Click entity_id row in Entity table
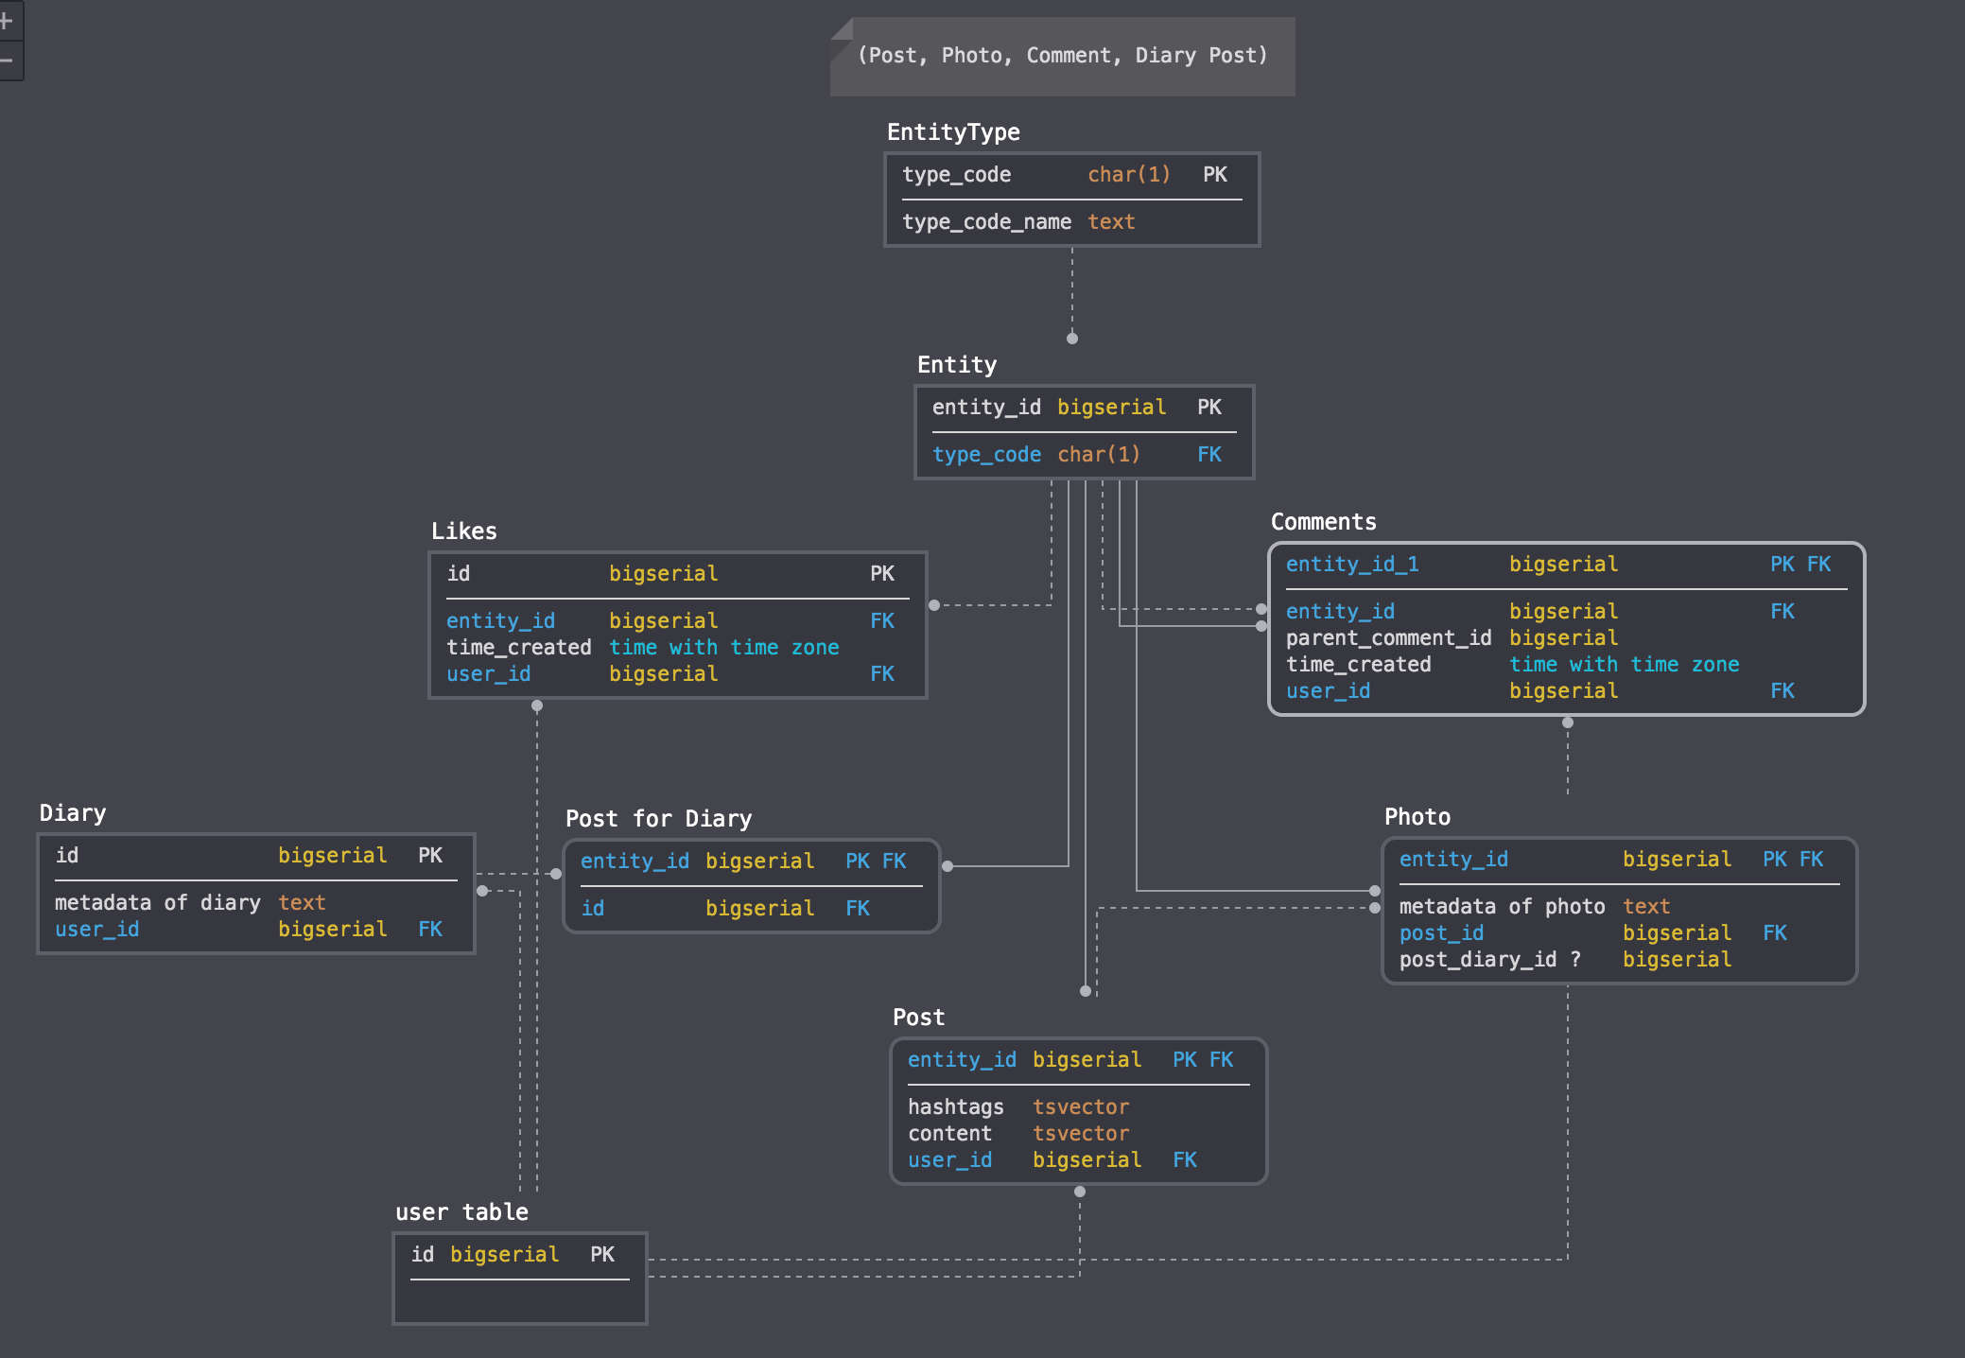The image size is (1965, 1358). click(x=1084, y=408)
